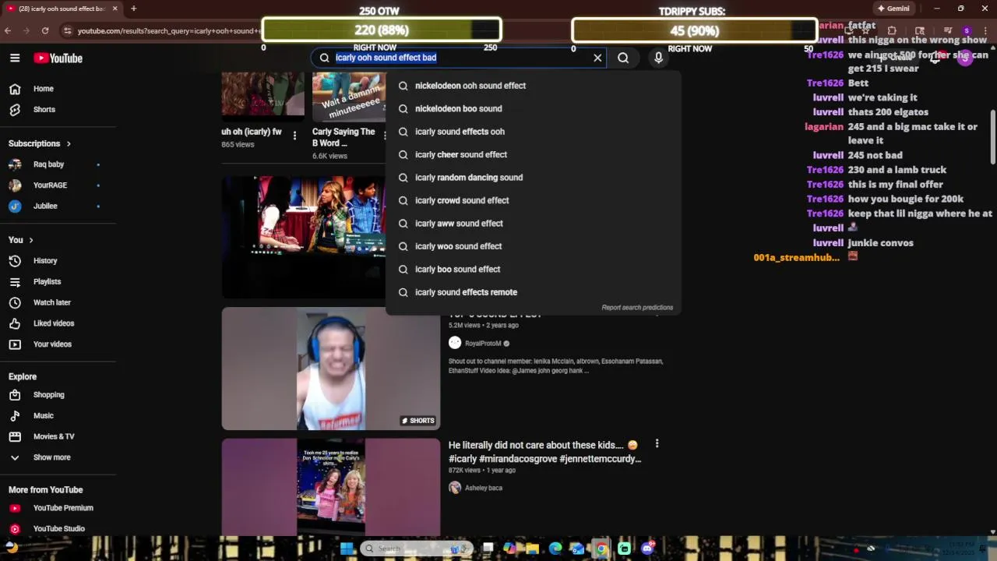Open File Explorer from taskbar
997x561 pixels.
click(533, 549)
